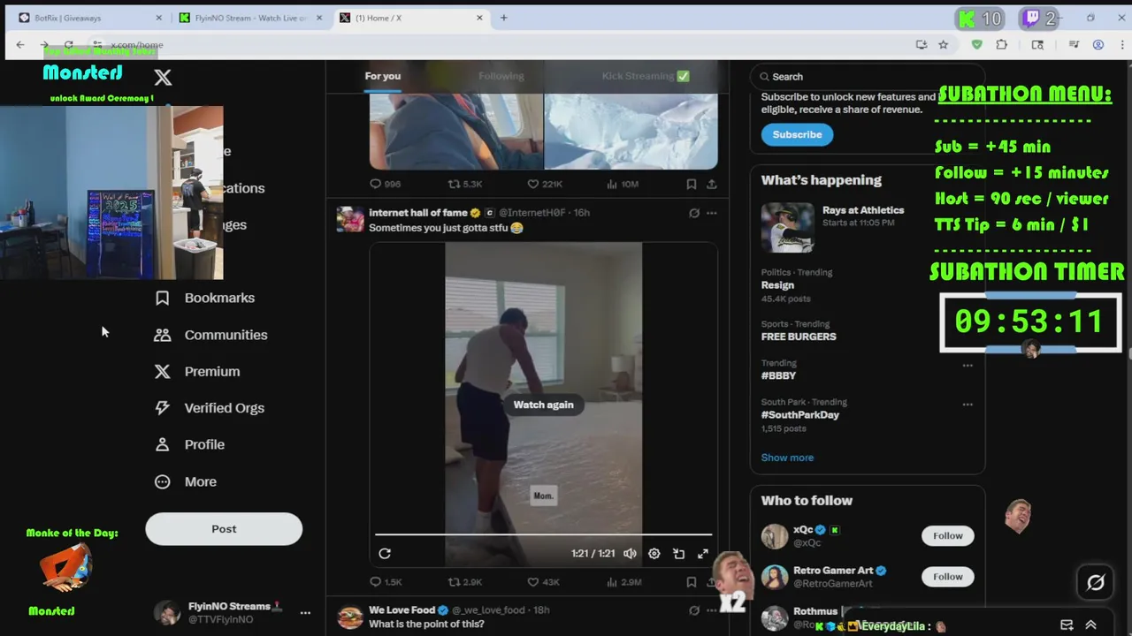The height and width of the screenshot is (636, 1132).
Task: Reply to the post with 996 replies
Action: (386, 184)
